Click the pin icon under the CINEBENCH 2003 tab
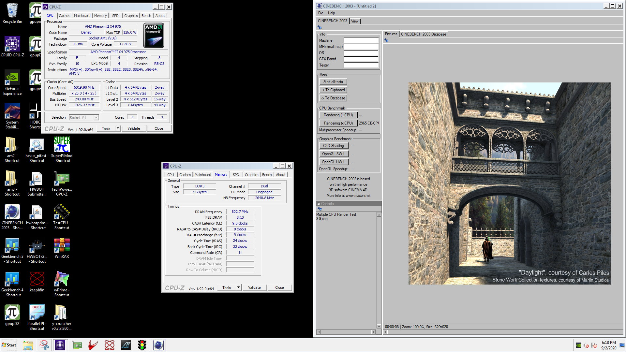The image size is (626, 352). [x=320, y=27]
